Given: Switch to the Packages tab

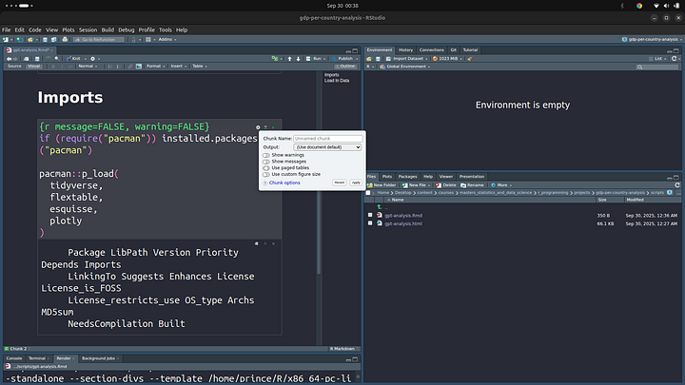Looking at the screenshot, I should pos(407,177).
